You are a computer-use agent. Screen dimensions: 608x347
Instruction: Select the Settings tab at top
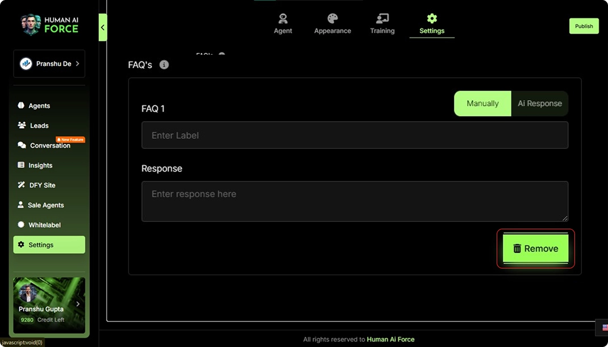432,25
